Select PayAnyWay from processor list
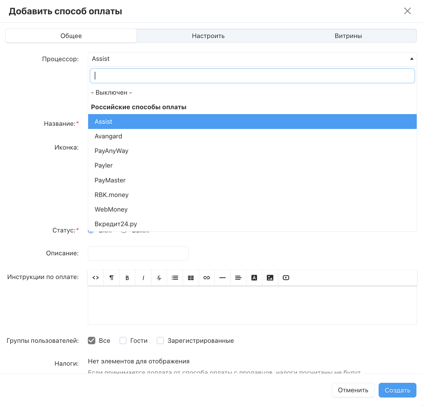This screenshot has height=406, width=423. tap(111, 151)
